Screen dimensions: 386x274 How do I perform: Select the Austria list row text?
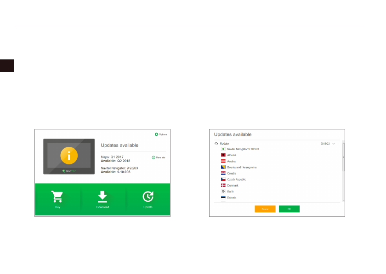232,161
